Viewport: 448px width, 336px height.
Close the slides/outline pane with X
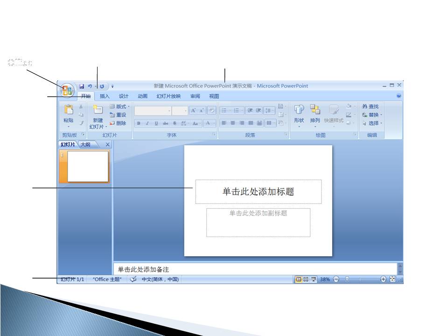tap(107, 145)
